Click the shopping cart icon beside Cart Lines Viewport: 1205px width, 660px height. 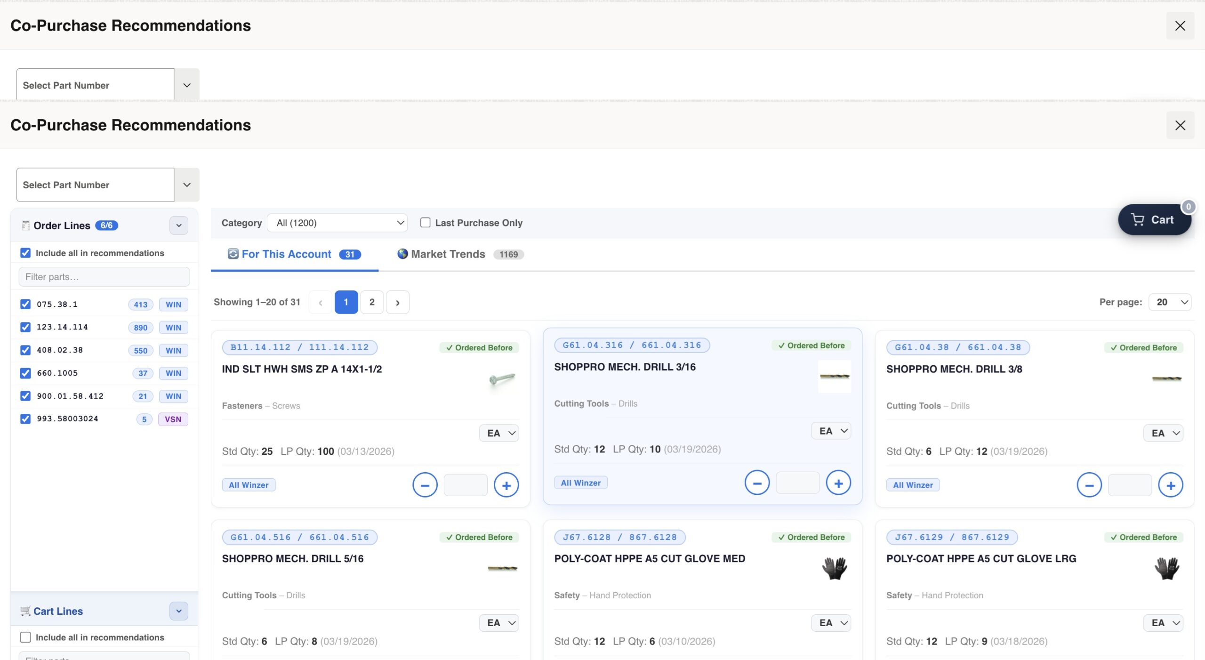25,611
